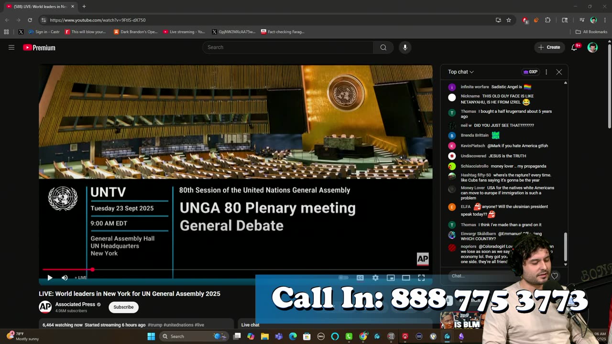Open the Windows Start menu
The height and width of the screenshot is (344, 612).
tap(151, 336)
